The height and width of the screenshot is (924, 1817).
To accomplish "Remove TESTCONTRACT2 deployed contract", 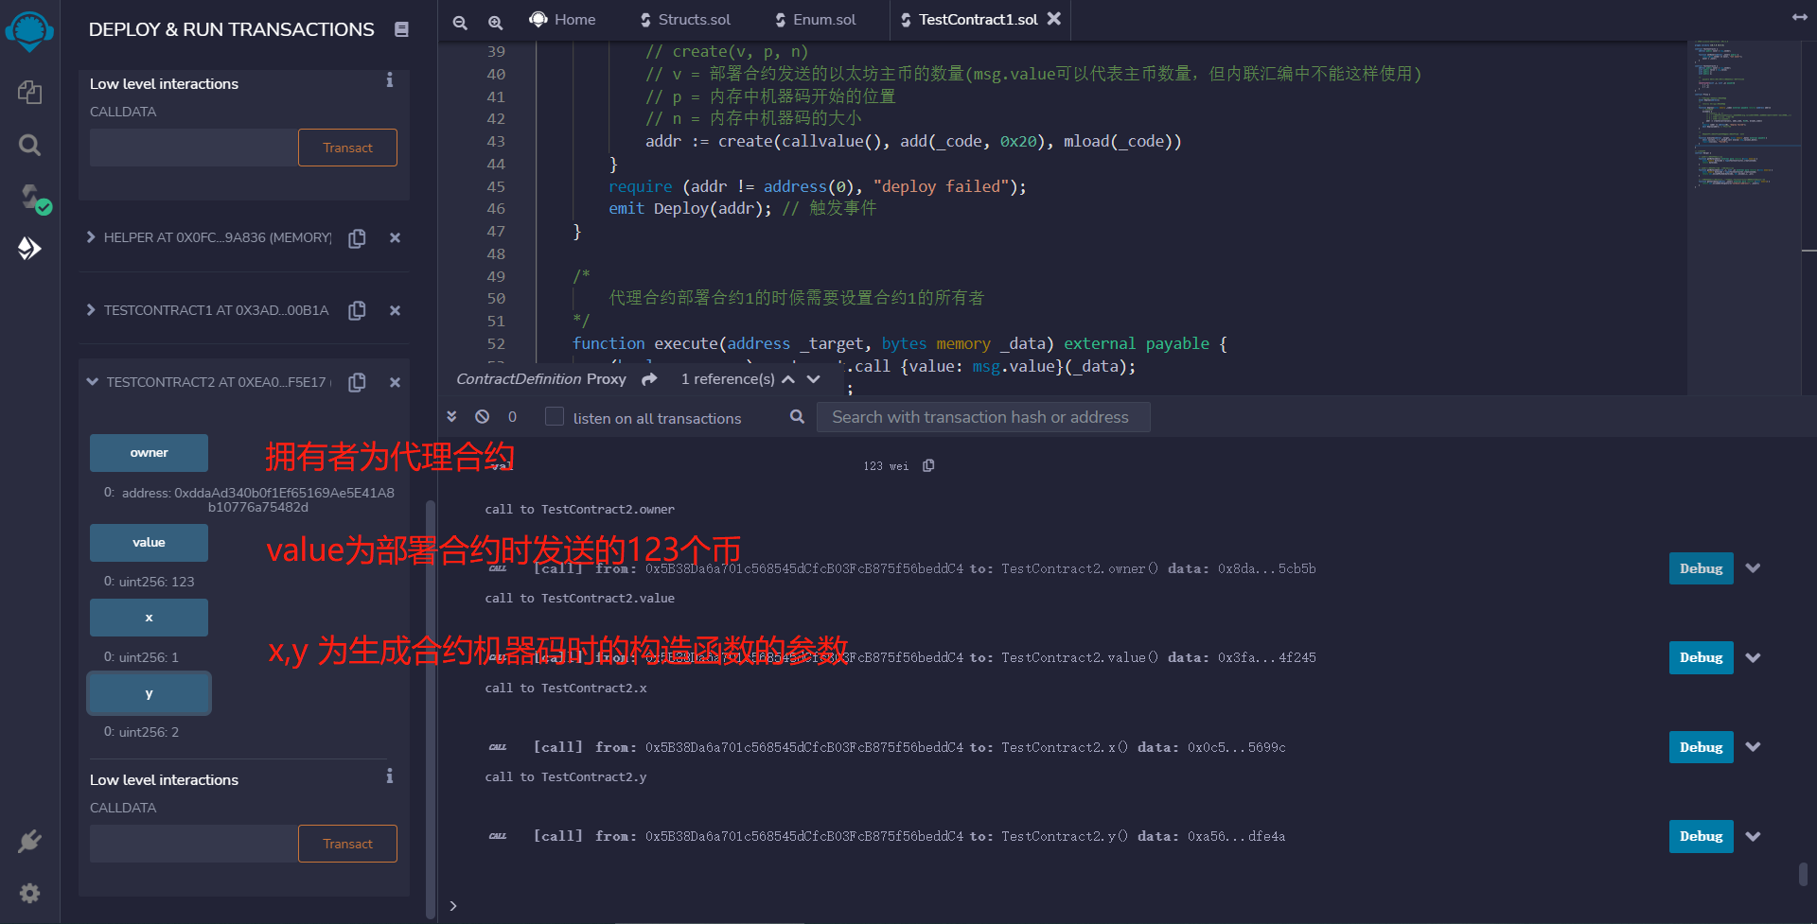I will (395, 382).
